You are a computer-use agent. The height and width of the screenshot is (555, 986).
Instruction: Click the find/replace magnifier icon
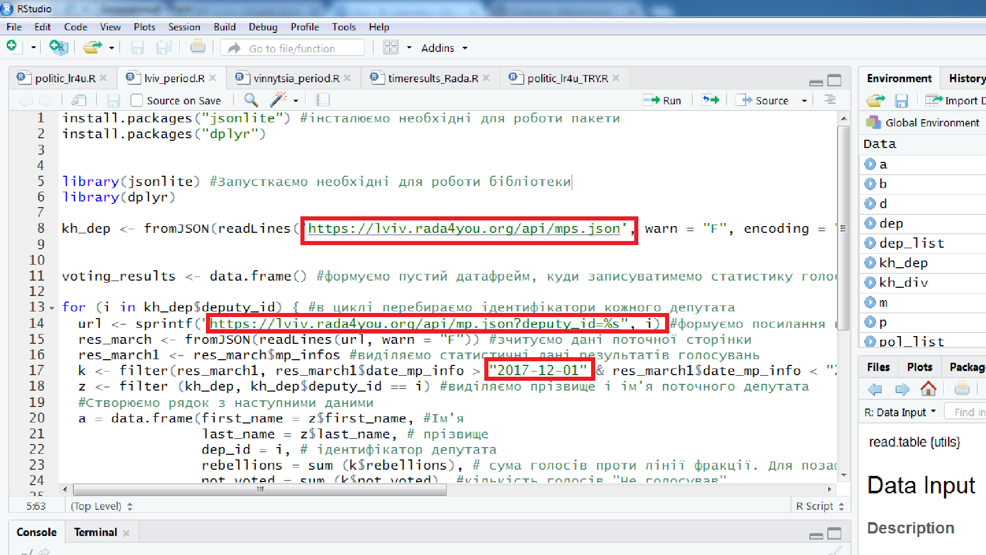(x=251, y=100)
